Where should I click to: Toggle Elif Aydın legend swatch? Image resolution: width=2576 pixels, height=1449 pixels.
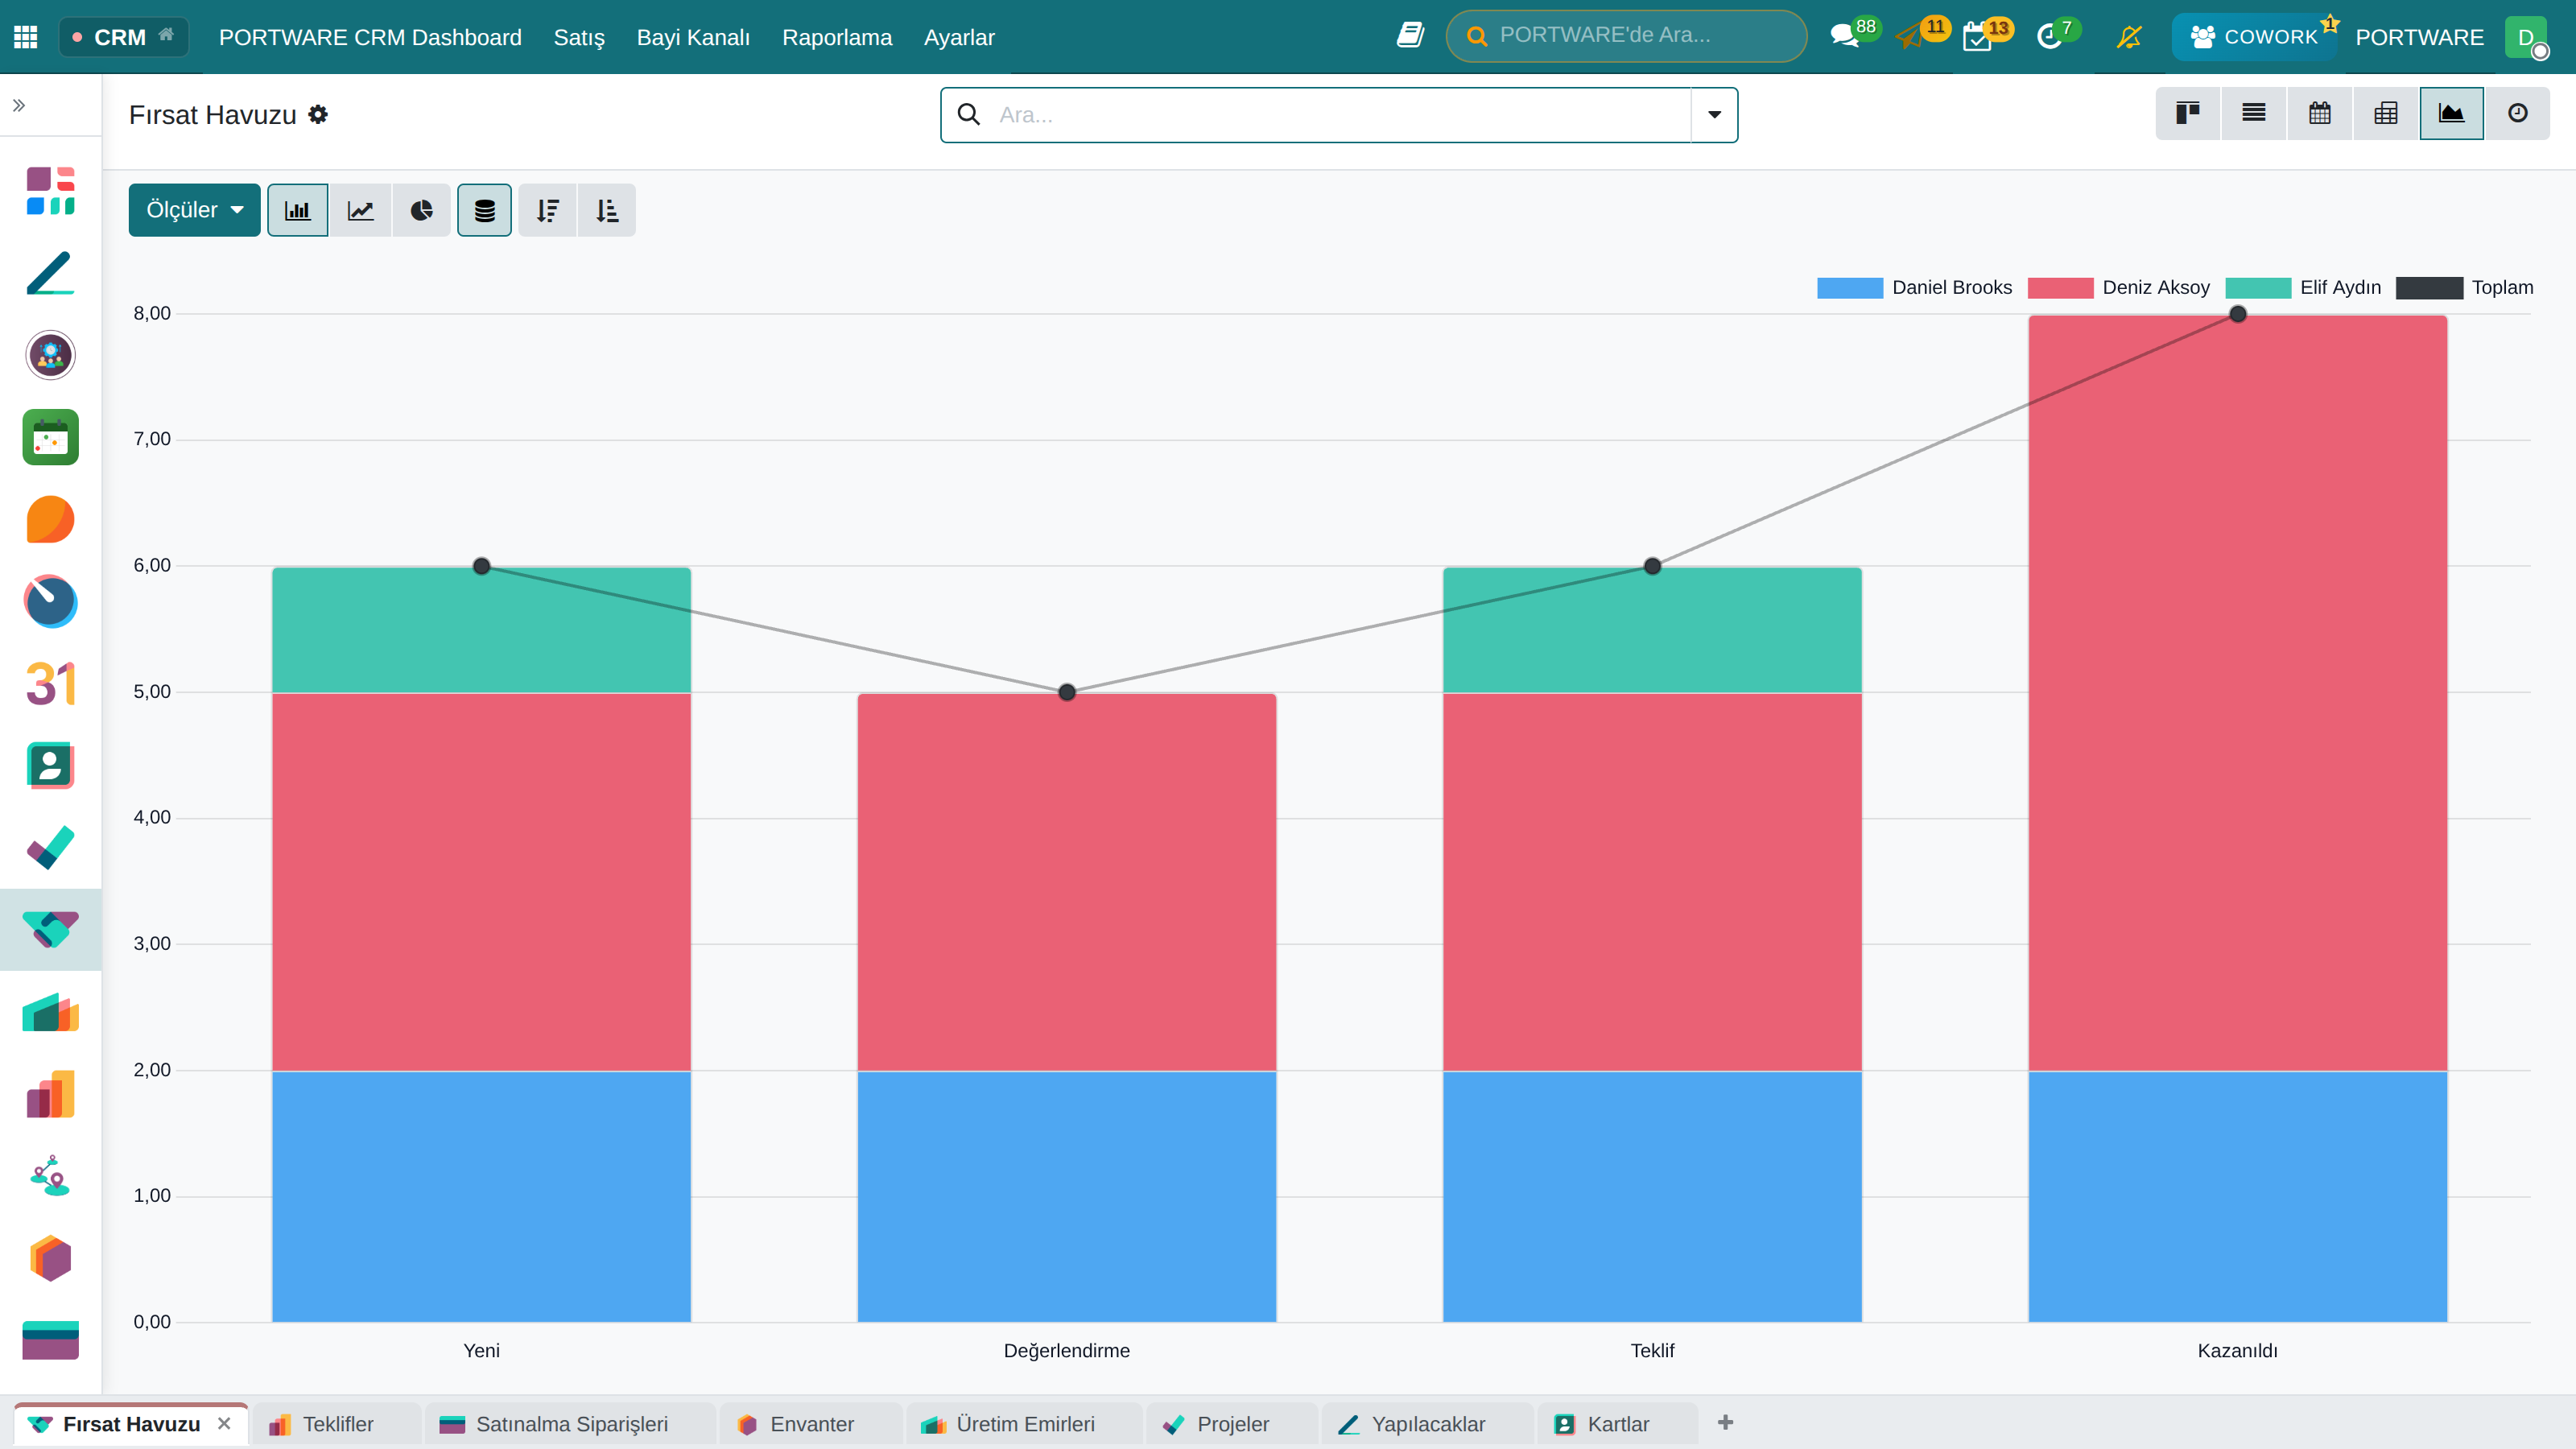click(x=2258, y=288)
